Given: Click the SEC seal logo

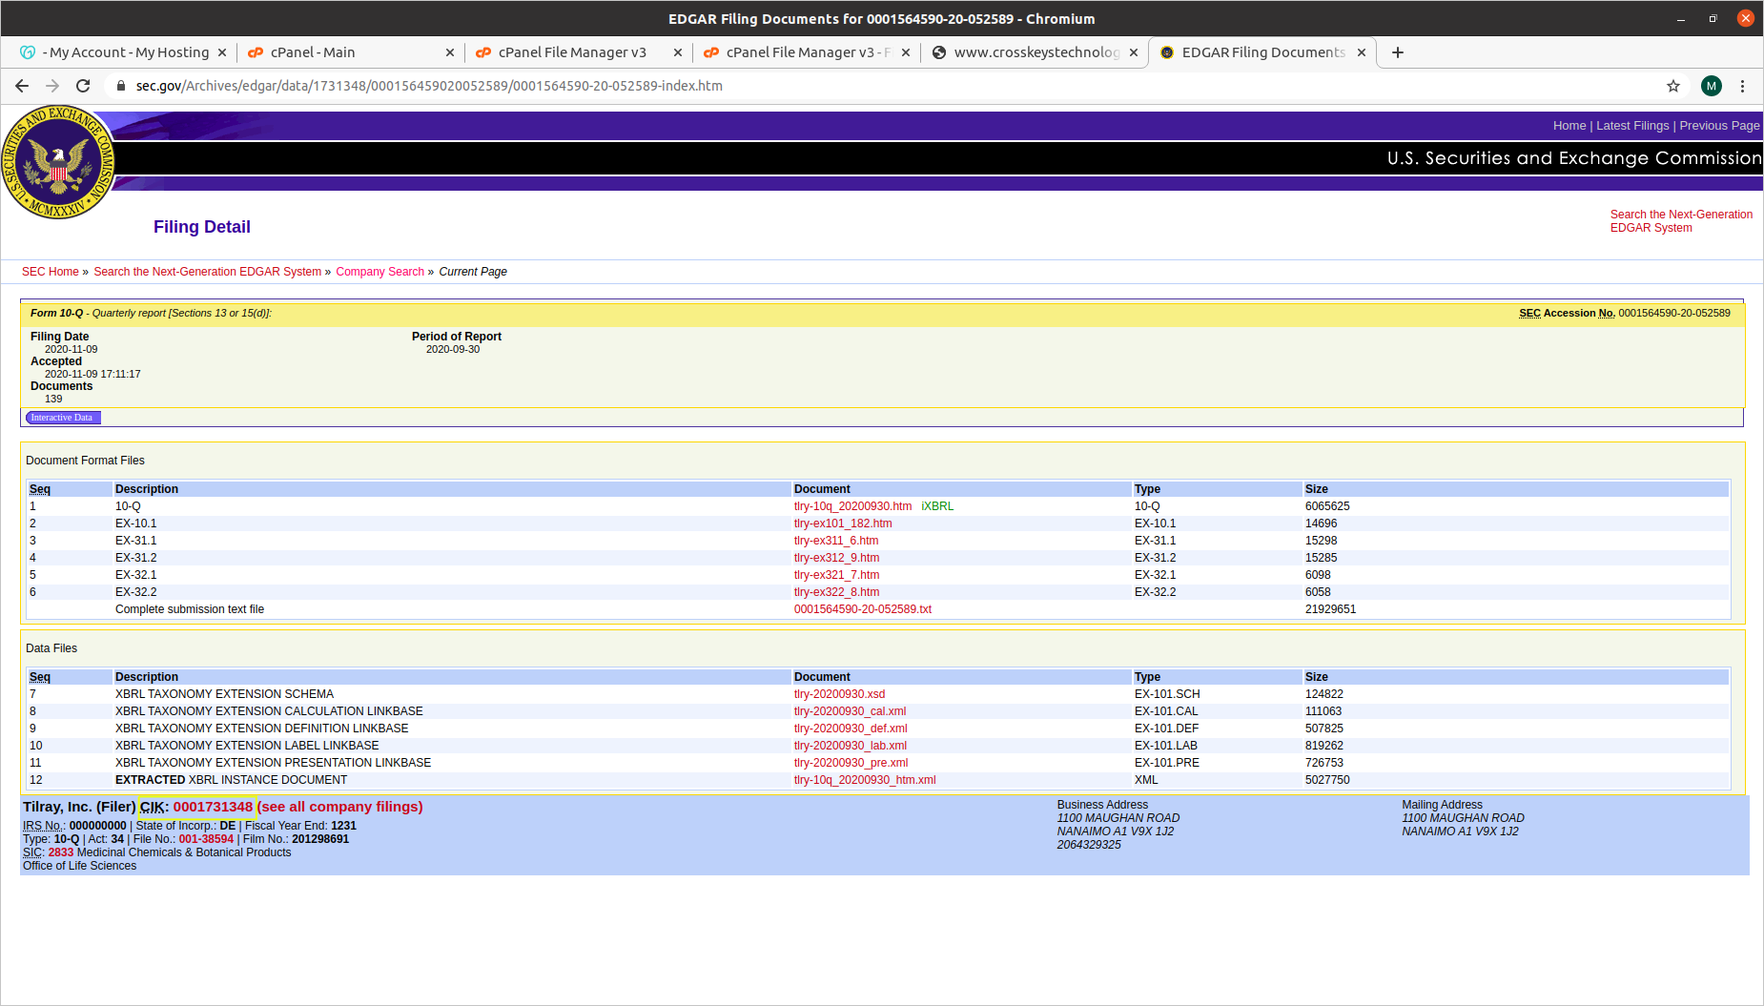Looking at the screenshot, I should (x=58, y=162).
